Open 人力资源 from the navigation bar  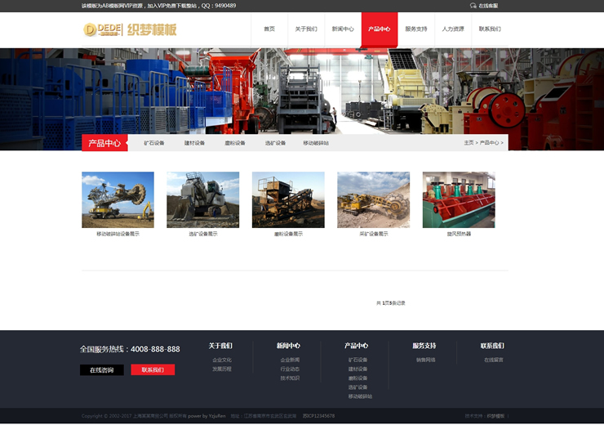click(x=453, y=29)
